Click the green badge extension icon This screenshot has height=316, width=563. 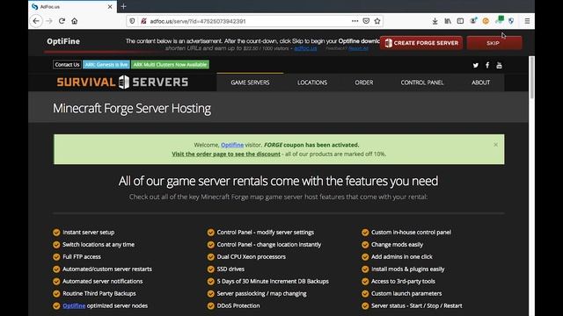click(x=499, y=20)
